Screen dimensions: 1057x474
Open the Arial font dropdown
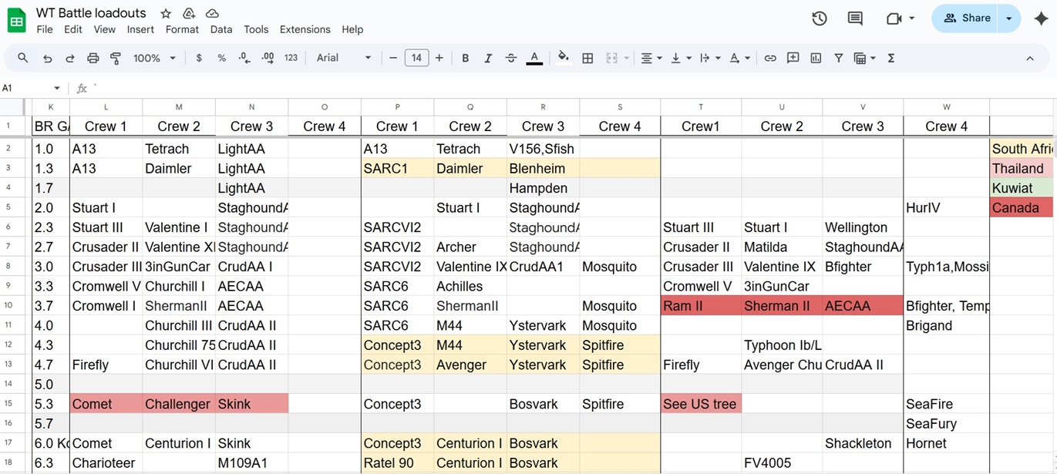click(344, 58)
